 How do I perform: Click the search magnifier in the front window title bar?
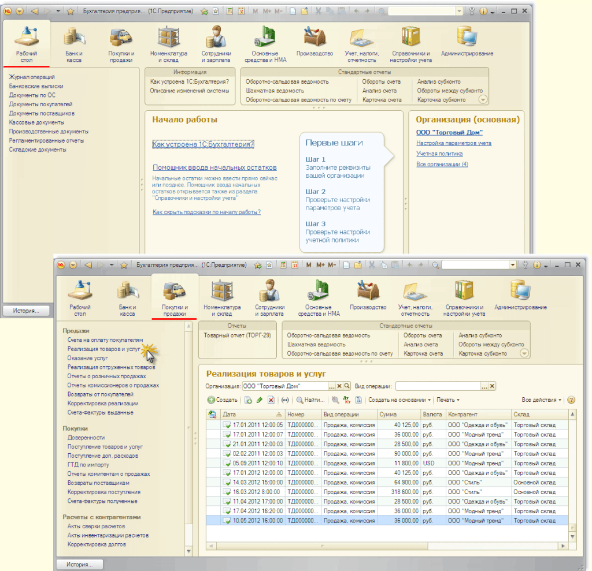435,265
